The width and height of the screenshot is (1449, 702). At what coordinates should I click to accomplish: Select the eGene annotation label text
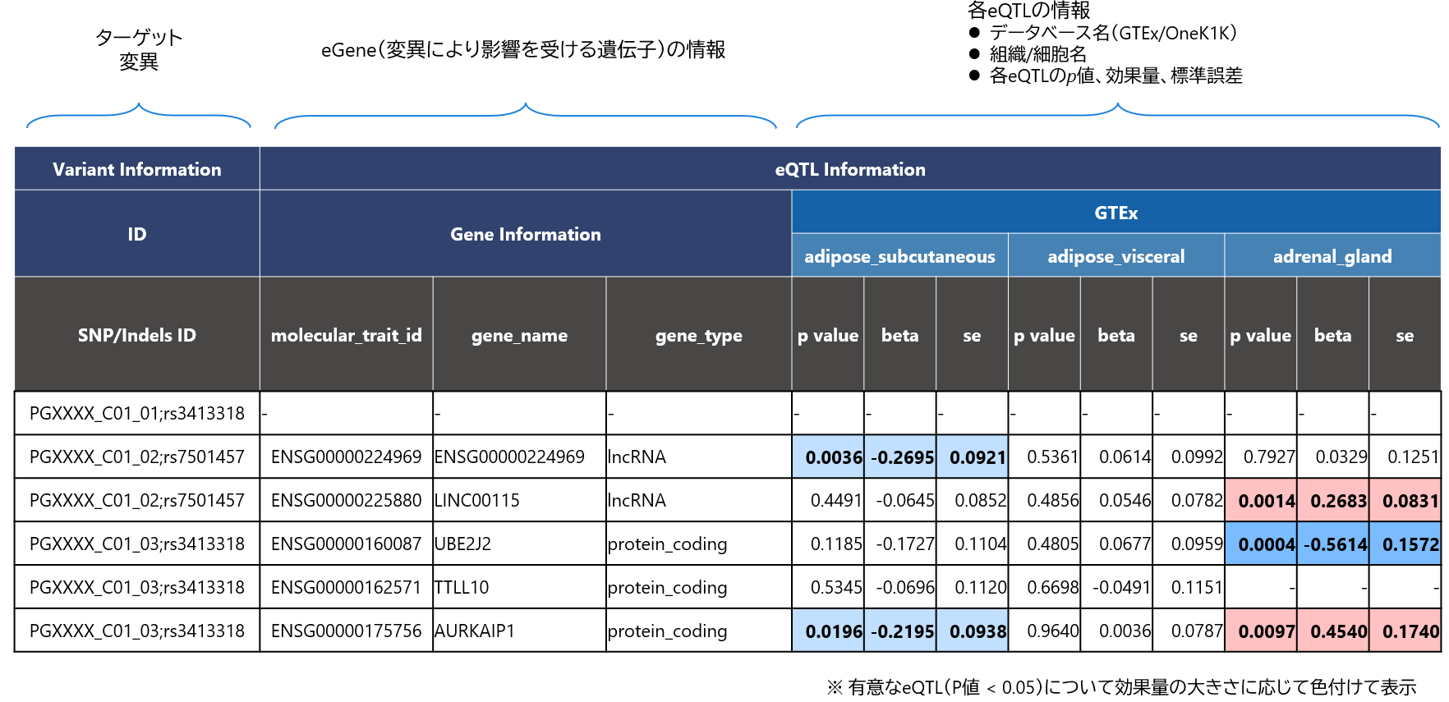(x=523, y=49)
